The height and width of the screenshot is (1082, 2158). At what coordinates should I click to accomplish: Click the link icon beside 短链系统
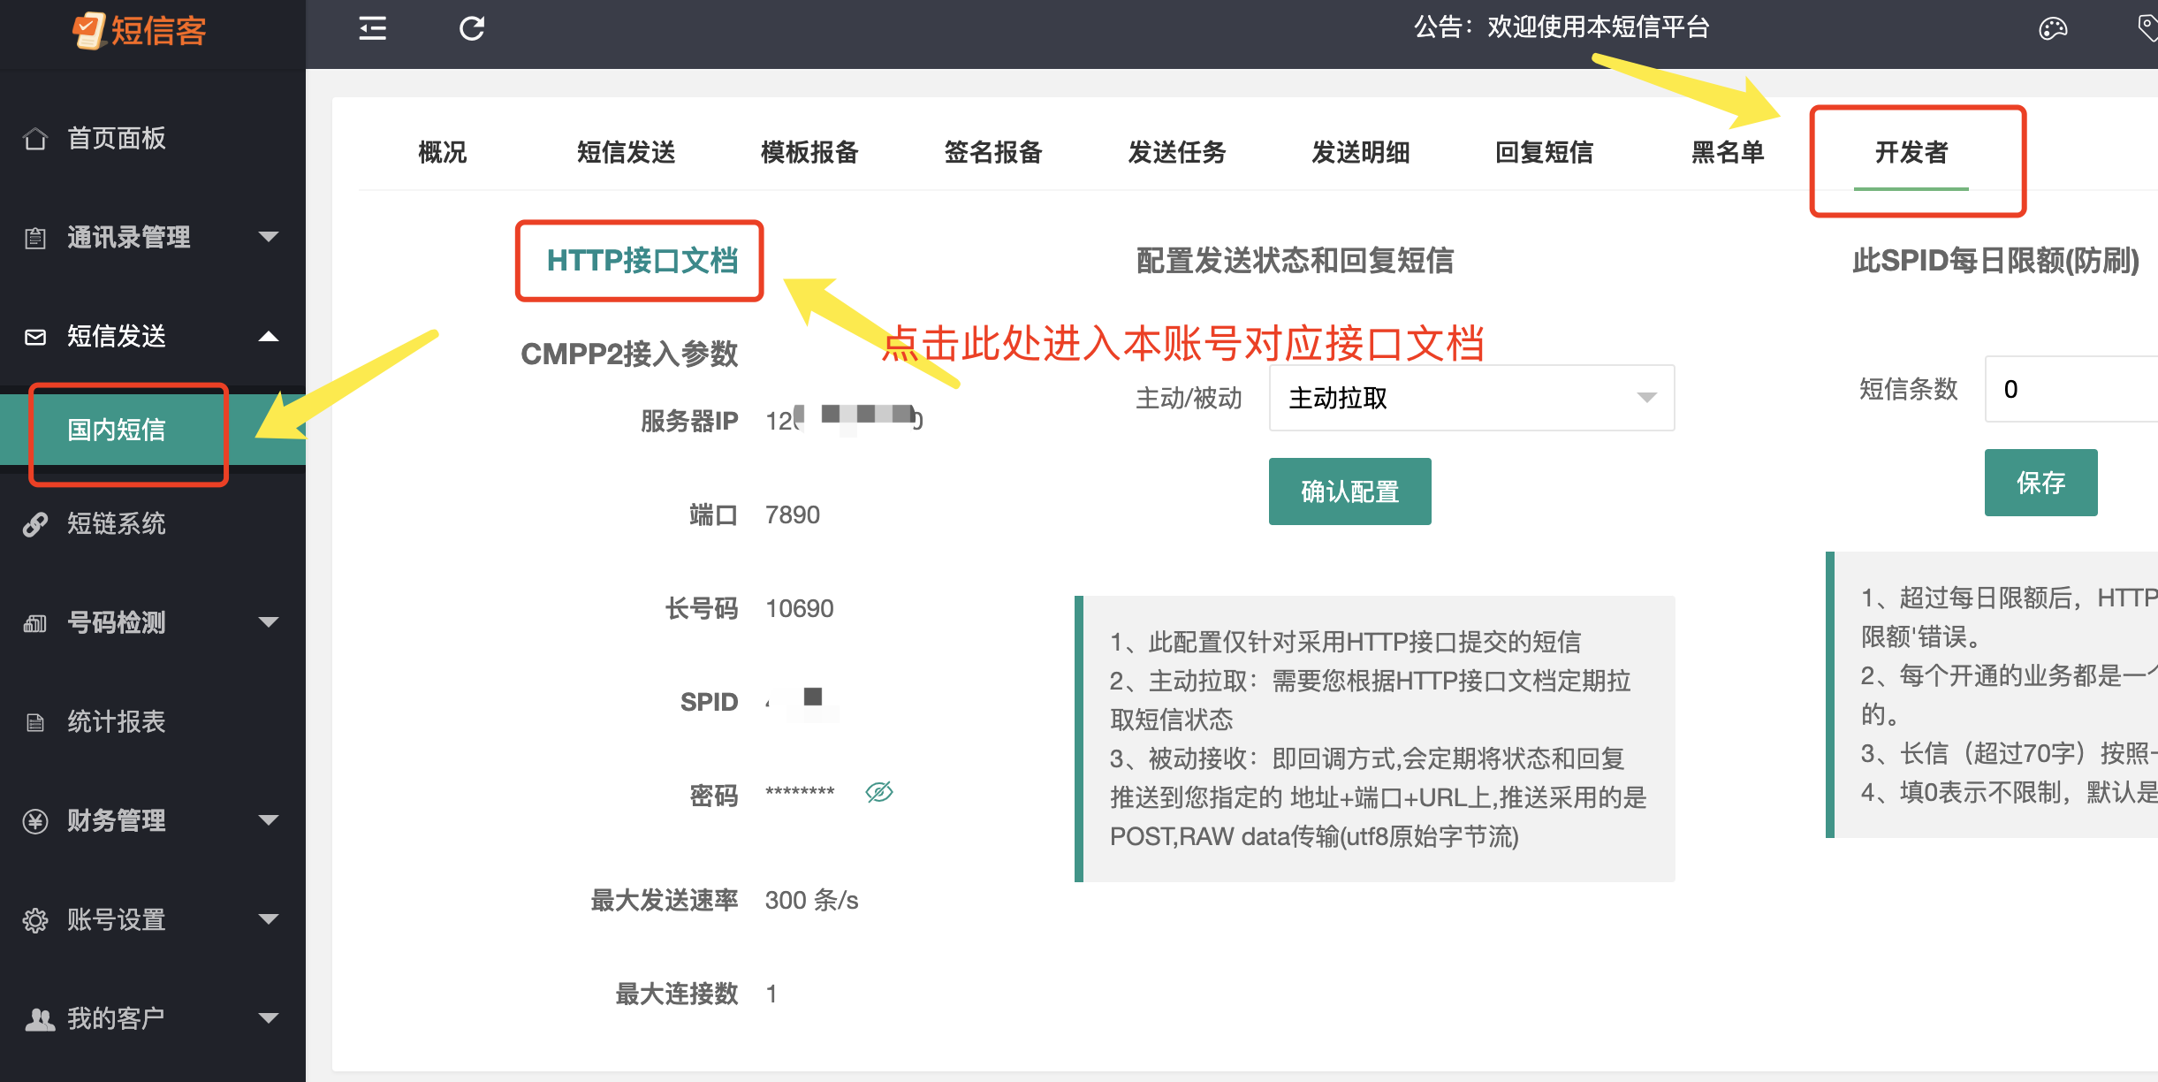35,524
